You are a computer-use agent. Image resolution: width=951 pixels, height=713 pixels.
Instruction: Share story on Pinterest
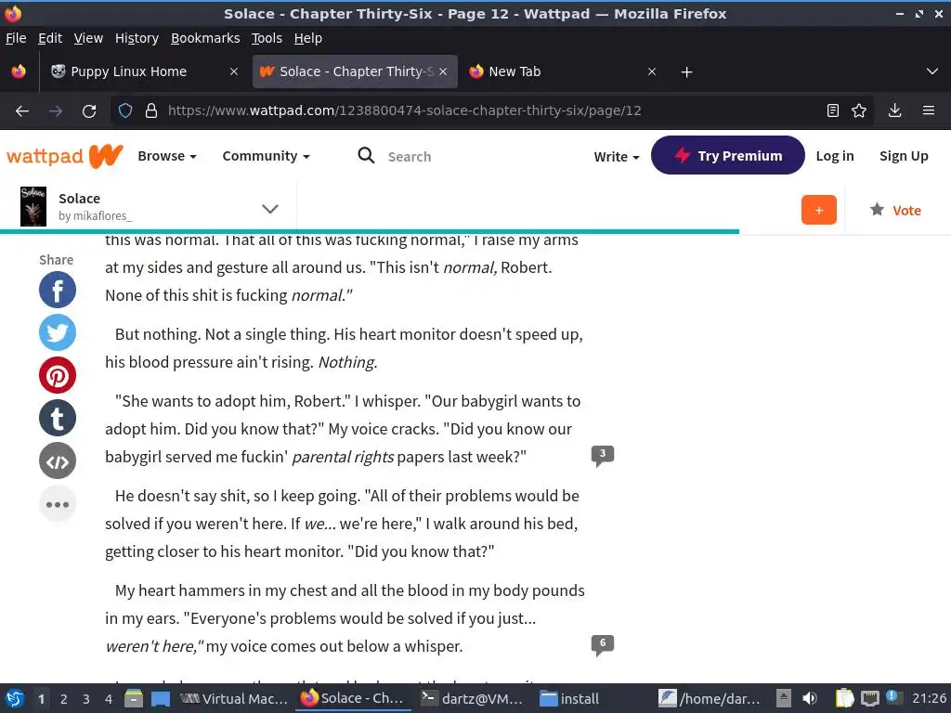pos(58,375)
